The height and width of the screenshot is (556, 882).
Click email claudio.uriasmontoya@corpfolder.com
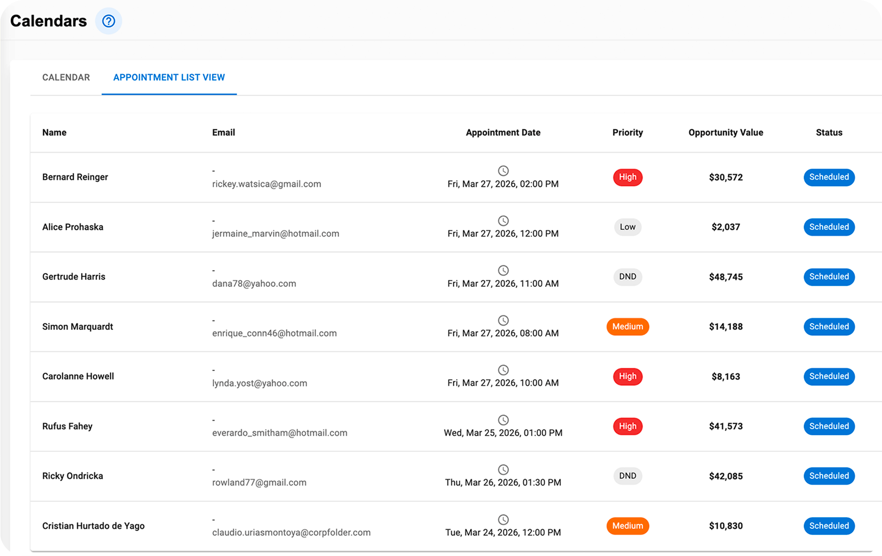291,533
